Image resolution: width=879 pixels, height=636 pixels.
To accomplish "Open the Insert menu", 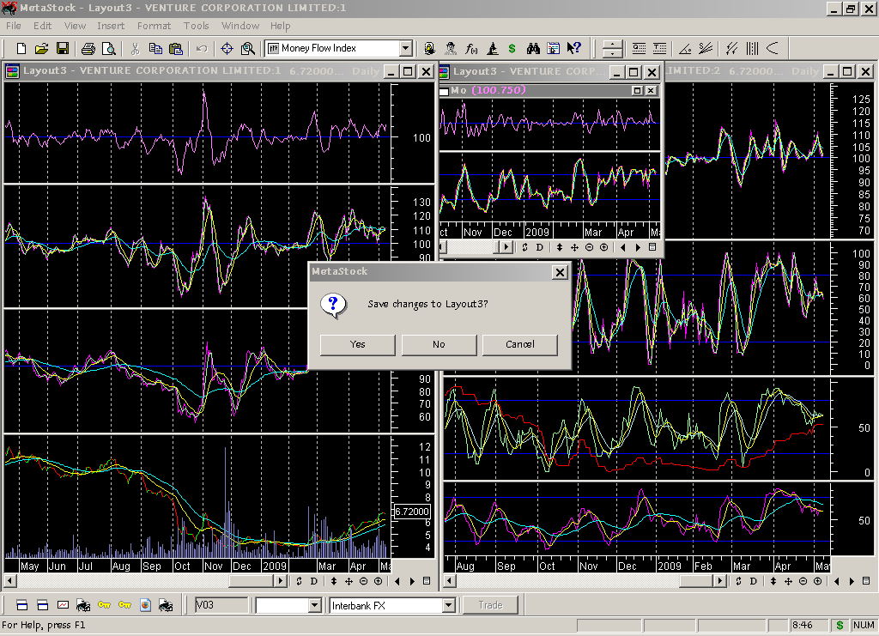I will click(x=111, y=26).
